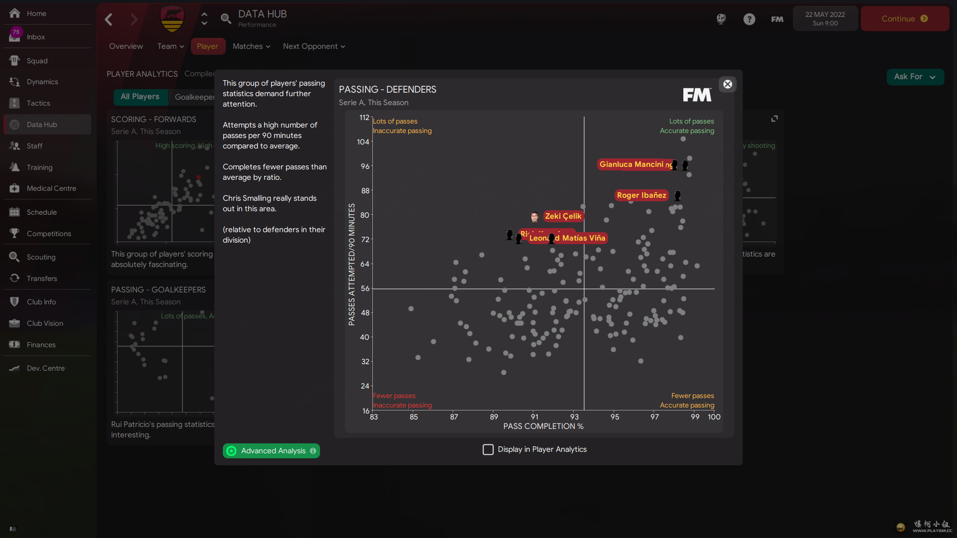Click the club switcher up-down arrows
This screenshot has height=538, width=957.
[204, 19]
